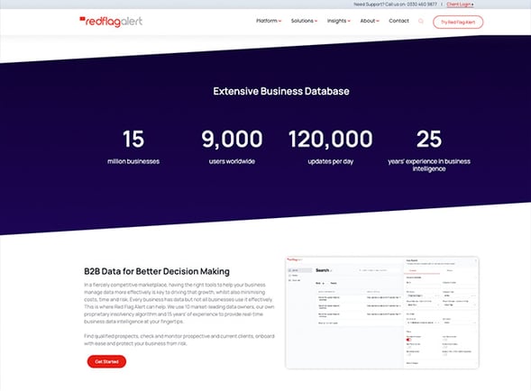Image resolution: width=531 pixels, height=391 pixels.
Task: Click the 25 years' experience figure
Action: (429, 139)
